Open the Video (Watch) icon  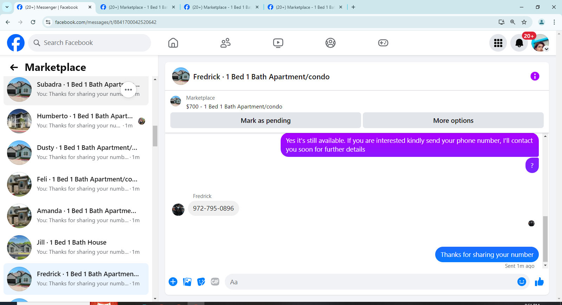click(278, 43)
